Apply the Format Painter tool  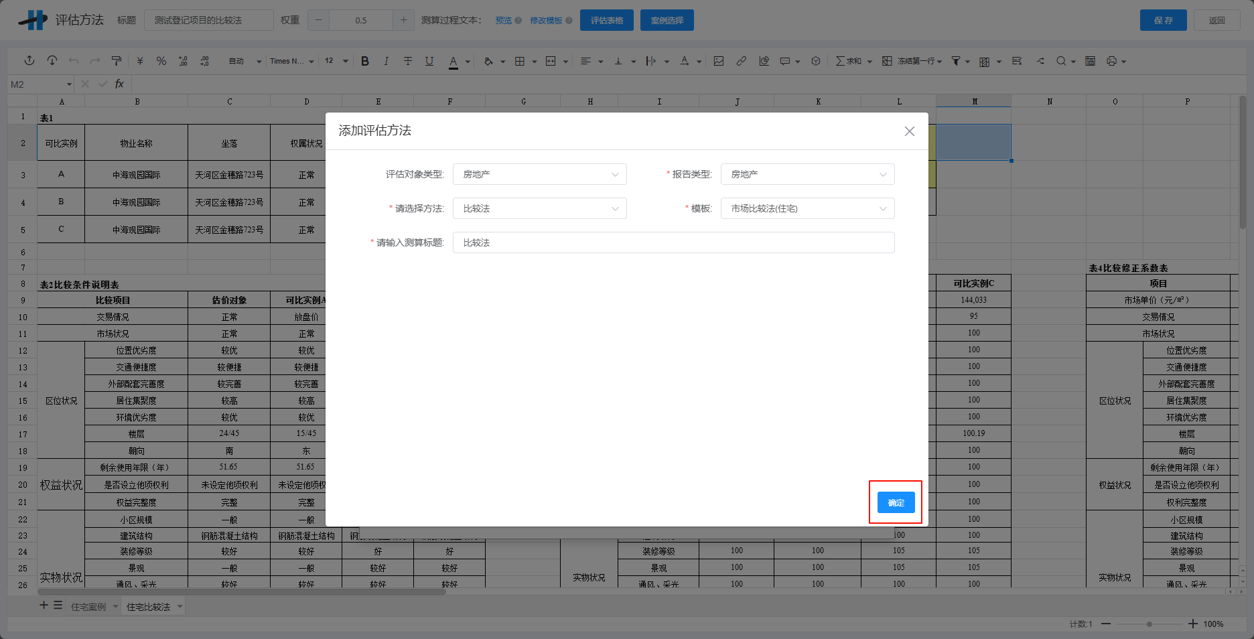click(116, 60)
